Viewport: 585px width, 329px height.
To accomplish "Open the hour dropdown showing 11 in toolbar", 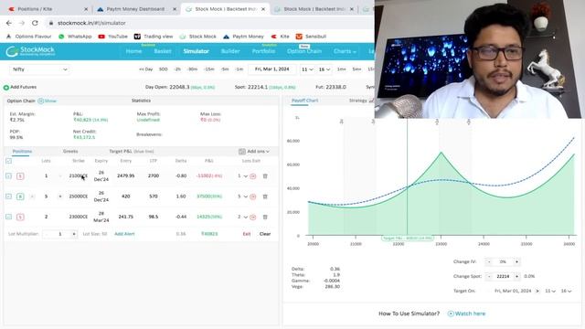I will [x=307, y=69].
